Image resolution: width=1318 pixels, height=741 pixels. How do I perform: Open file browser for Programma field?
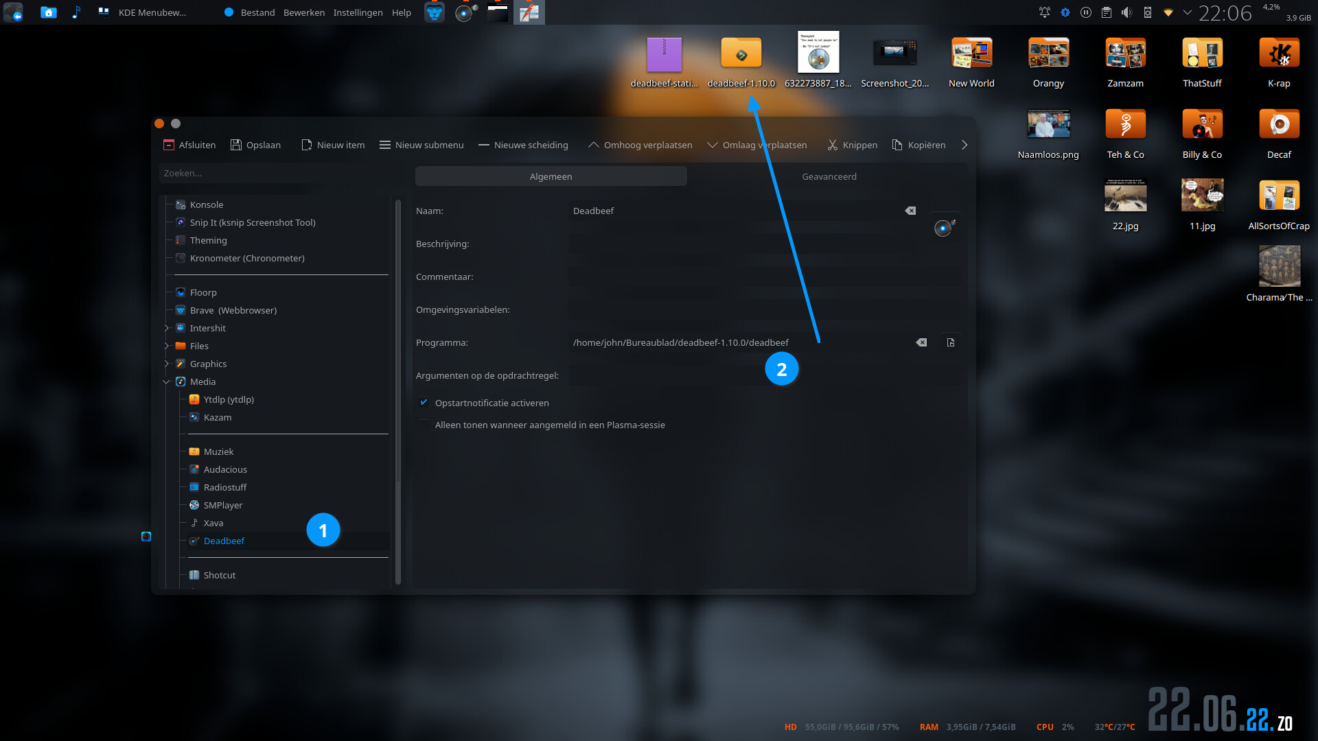coord(951,342)
